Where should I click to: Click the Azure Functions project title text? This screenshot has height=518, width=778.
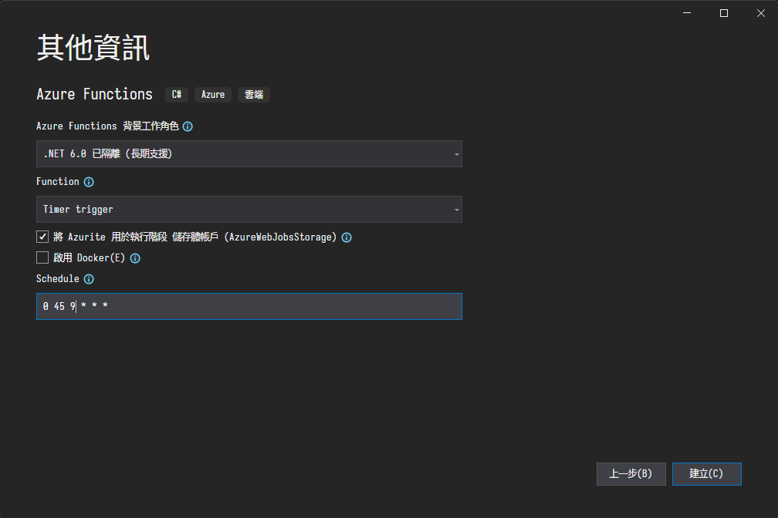pyautogui.click(x=94, y=94)
